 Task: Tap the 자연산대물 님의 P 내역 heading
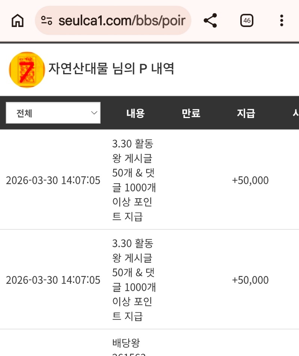111,69
